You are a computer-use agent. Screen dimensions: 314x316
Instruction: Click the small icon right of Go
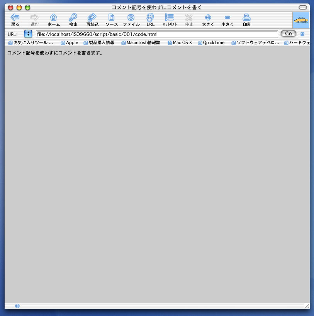coord(302,34)
